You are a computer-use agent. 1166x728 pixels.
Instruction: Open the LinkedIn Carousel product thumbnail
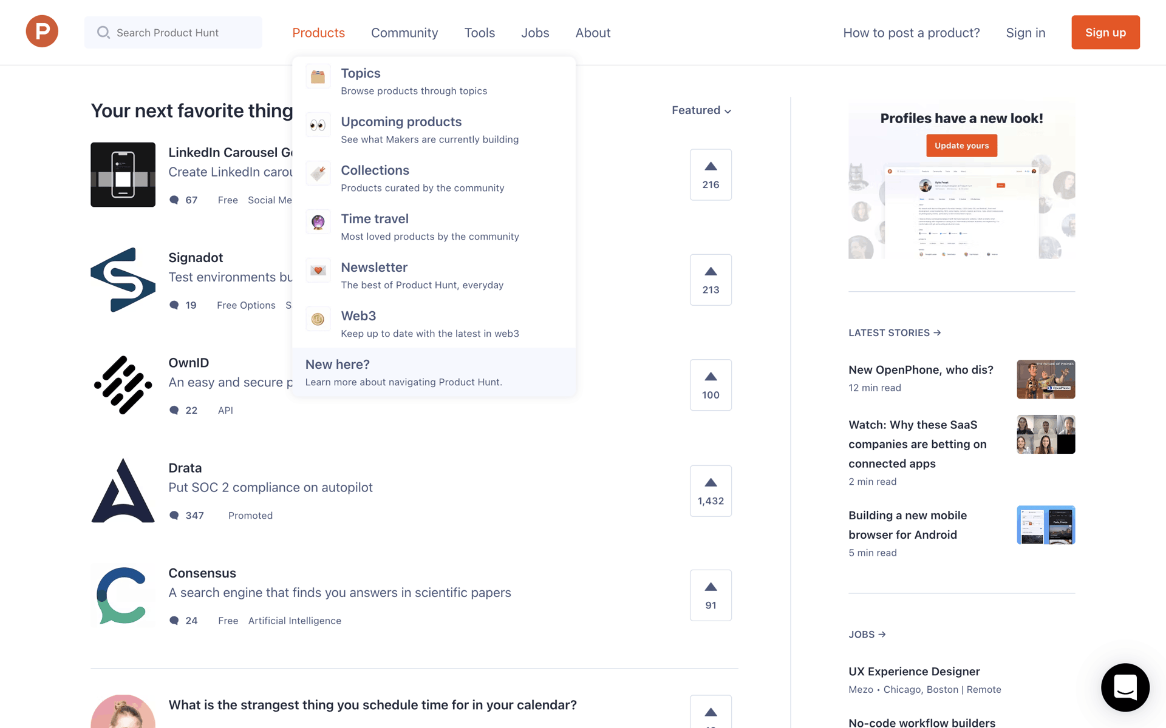123,175
